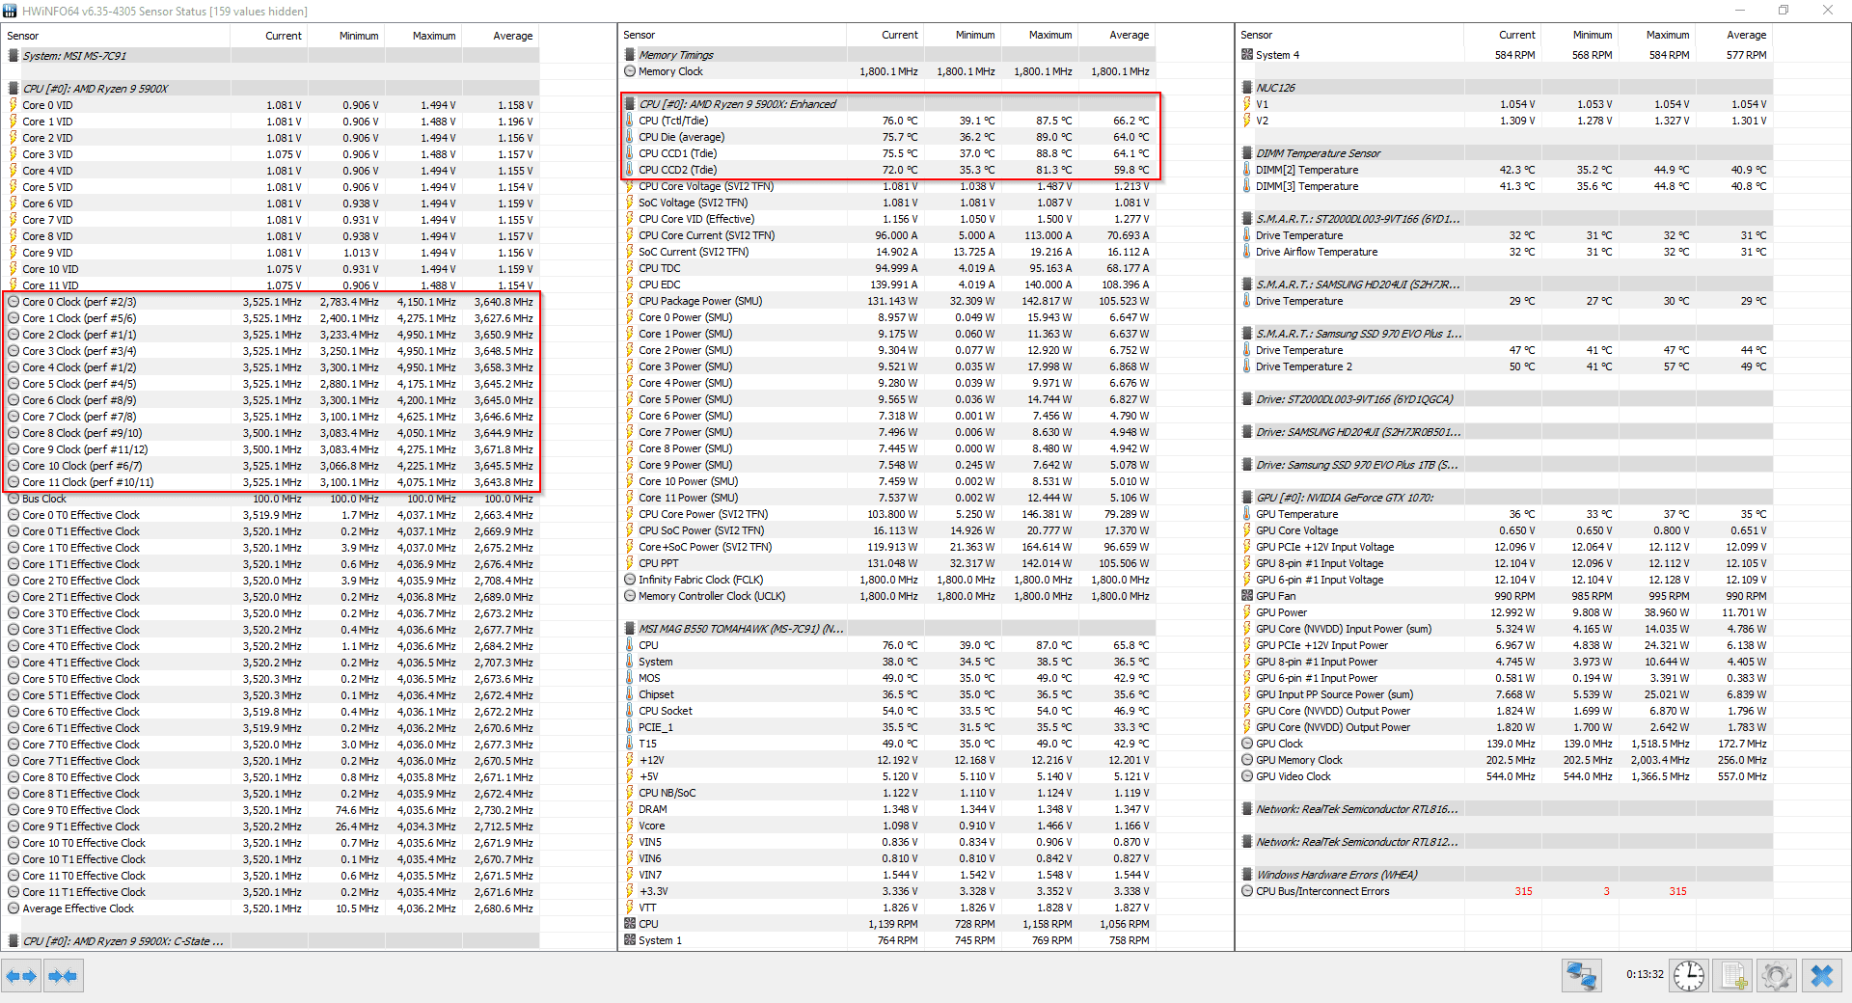Collapse the GPU [#0]: NVIDIA GeForce GTX 1070 group
Image resolution: width=1852 pixels, height=1003 pixels.
pyautogui.click(x=1247, y=498)
